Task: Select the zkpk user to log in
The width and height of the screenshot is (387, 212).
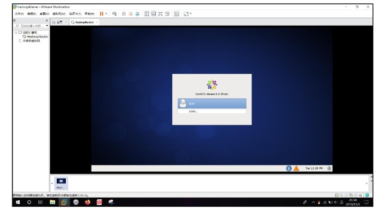Action: click(212, 104)
